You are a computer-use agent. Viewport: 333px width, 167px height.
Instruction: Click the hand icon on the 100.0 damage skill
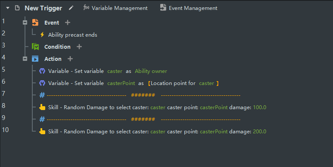(42, 107)
